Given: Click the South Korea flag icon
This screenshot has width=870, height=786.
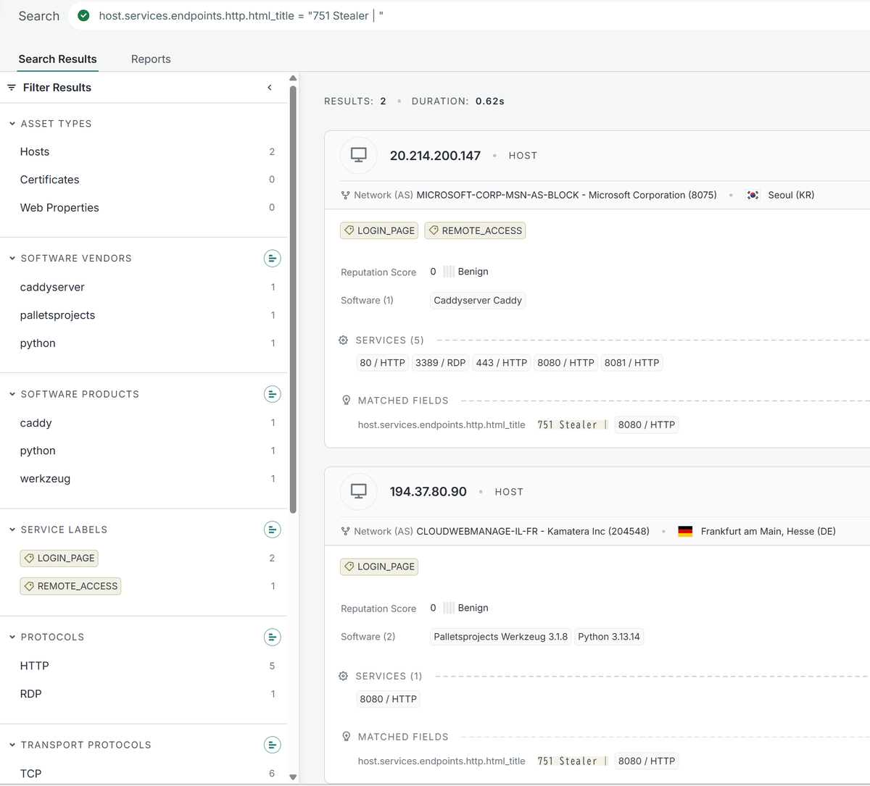Looking at the screenshot, I should click(753, 195).
